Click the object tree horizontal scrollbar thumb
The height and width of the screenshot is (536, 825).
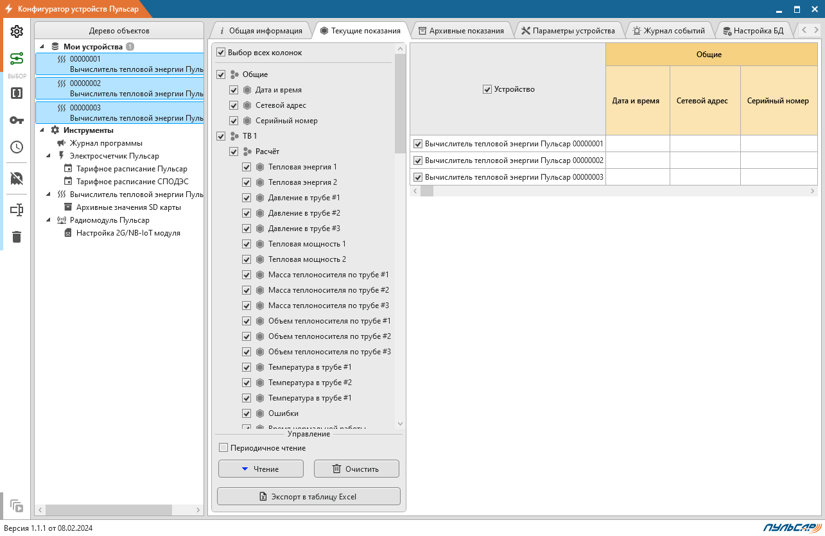click(x=108, y=510)
